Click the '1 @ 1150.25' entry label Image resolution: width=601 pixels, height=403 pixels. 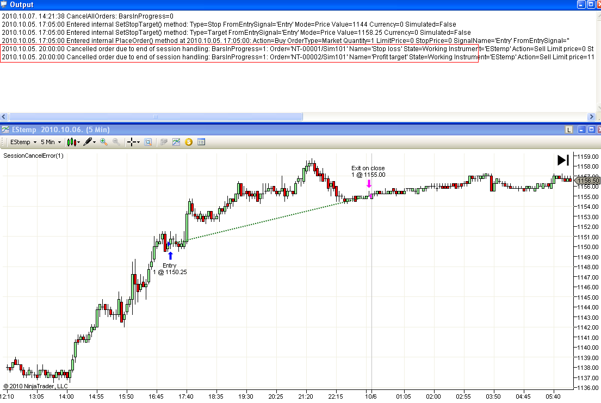pyautogui.click(x=170, y=272)
